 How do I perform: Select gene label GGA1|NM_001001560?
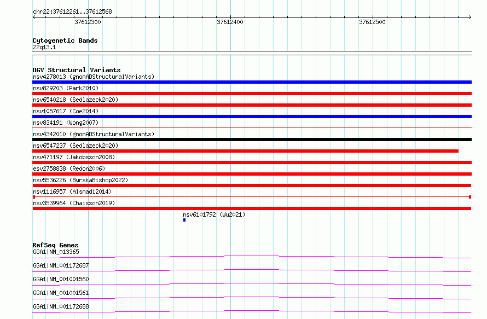(61, 279)
